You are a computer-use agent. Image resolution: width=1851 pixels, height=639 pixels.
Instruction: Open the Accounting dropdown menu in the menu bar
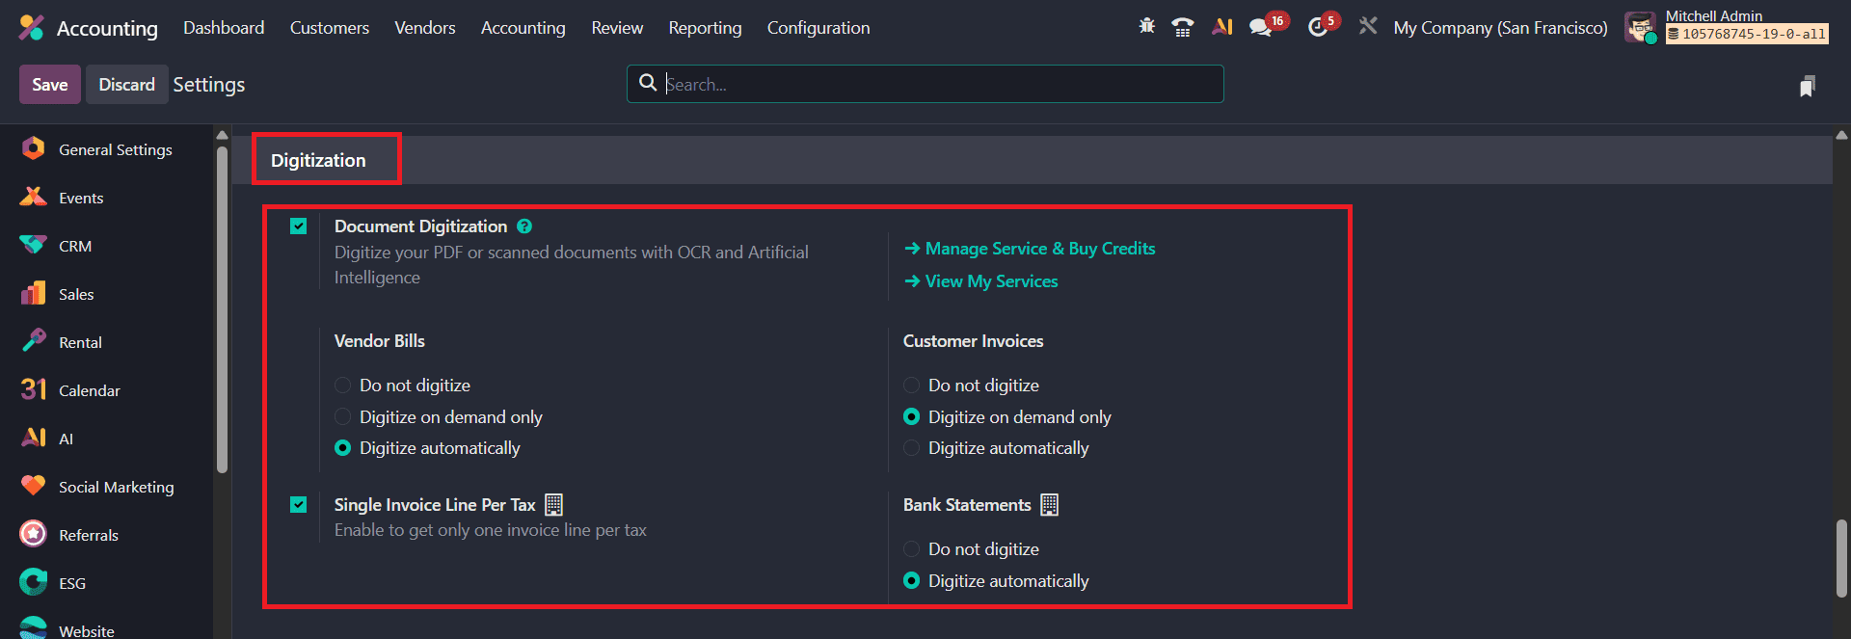pyautogui.click(x=523, y=28)
